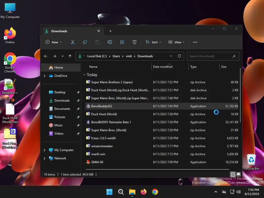Screen dimensions: 264x198
Task: Open recent locations dropdown chevron
Action: [62, 56]
